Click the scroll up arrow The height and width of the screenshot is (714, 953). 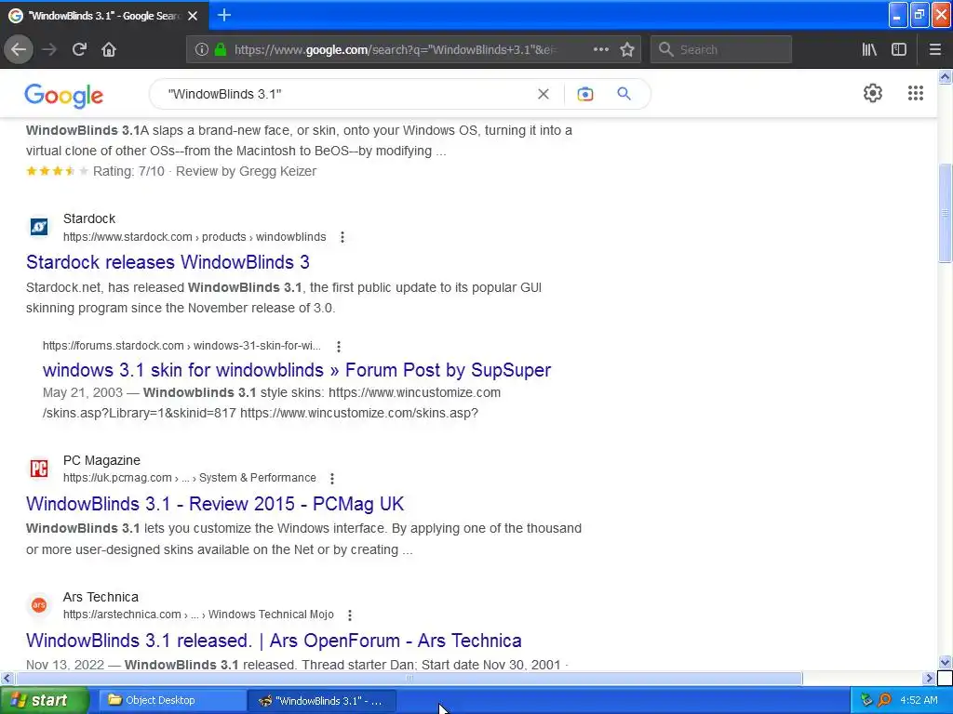945,76
